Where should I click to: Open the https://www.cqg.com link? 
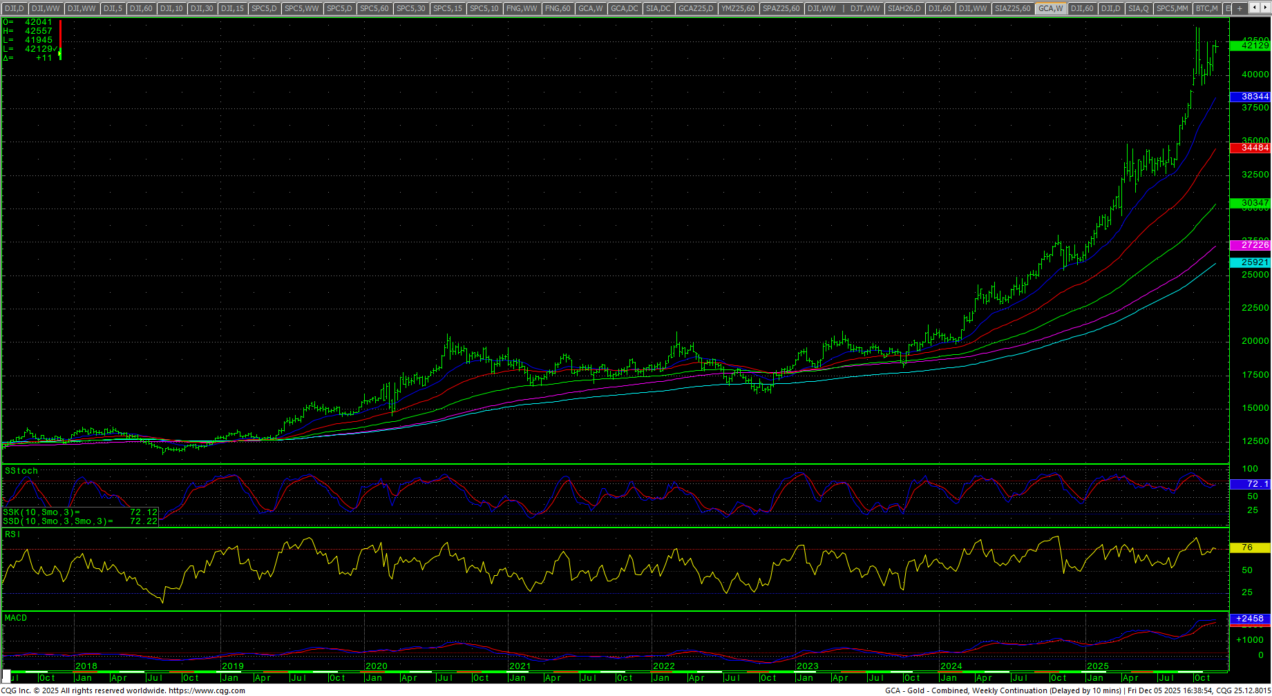[207, 690]
